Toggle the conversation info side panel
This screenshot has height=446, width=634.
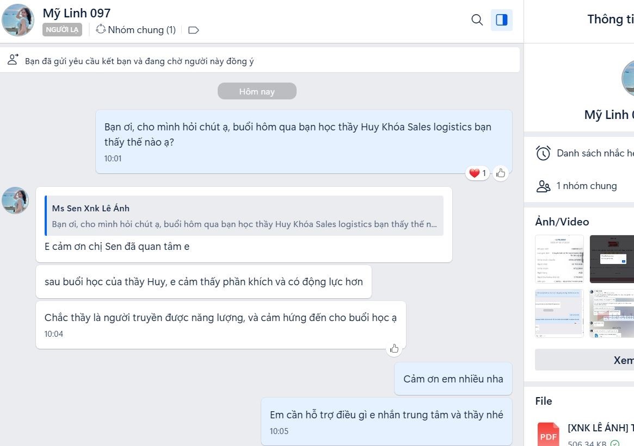[501, 20]
